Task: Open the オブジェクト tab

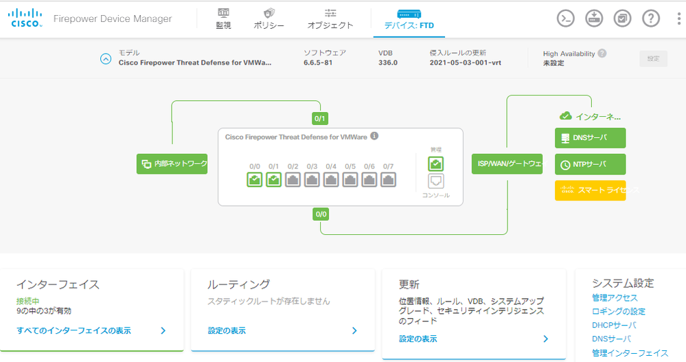Action: 330,19
